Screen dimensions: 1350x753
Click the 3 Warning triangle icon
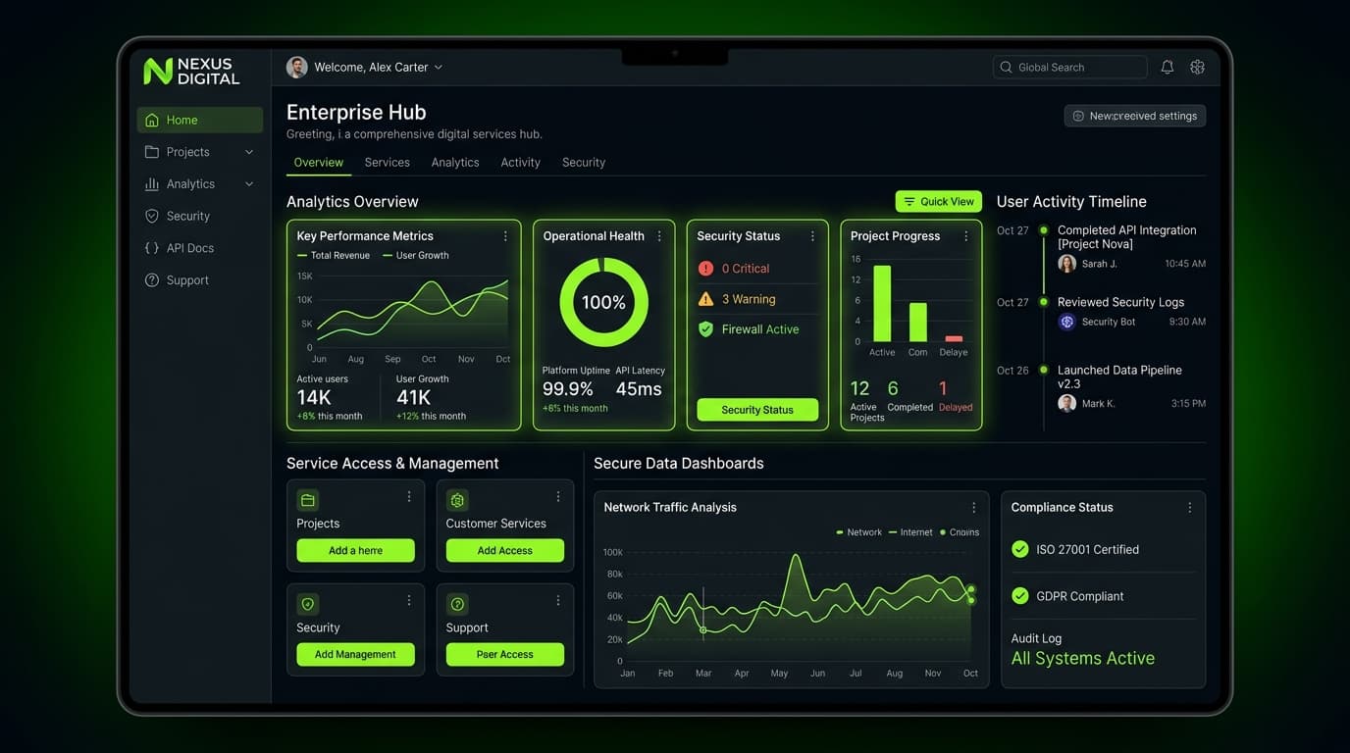tap(705, 299)
